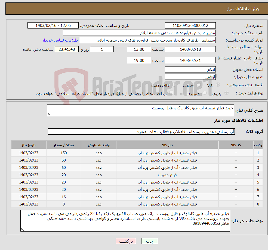Select the متوسط purchase type radio
The height and width of the screenshot is (250, 268).
pos(205,93)
